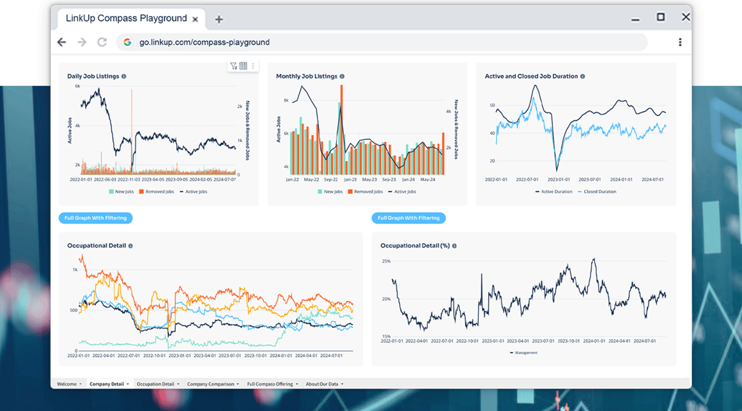Viewport: 742px width, 411px height.
Task: Click Full Graph With Filtering above Occupational Detail (%)
Action: 409,218
